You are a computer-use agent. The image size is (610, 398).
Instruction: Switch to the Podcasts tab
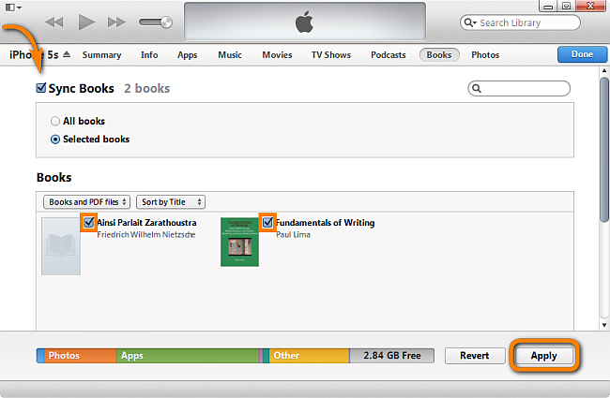389,54
